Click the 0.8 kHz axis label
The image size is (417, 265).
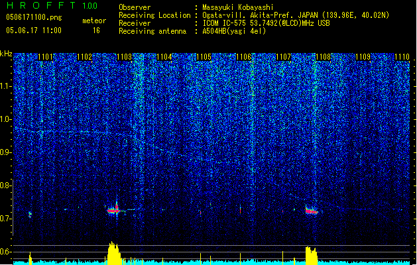tap(6, 185)
